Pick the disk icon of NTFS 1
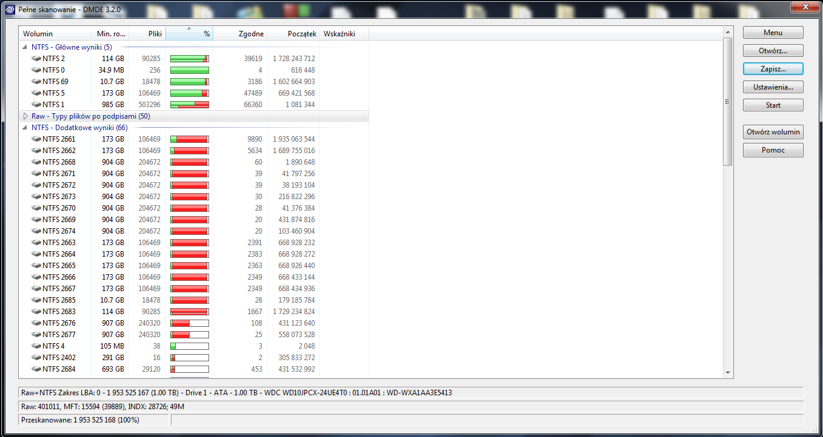This screenshot has height=437, width=823. coord(36,105)
